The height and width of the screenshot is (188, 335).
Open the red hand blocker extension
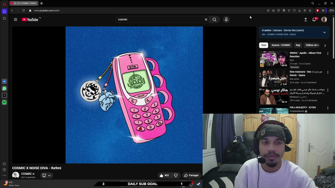pyautogui.click(x=317, y=10)
